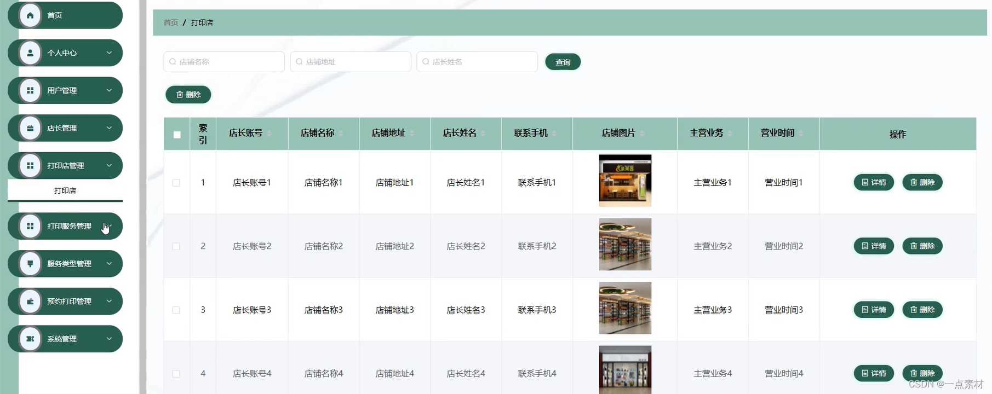Screen dimensions: 992x394
Task: View 详情 for 店长账号2 row
Action: (874, 246)
